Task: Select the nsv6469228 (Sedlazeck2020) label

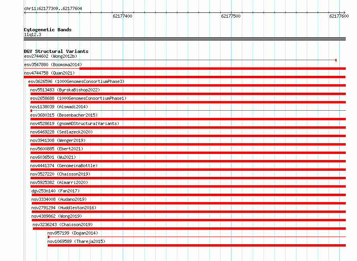Action: (x=61, y=132)
